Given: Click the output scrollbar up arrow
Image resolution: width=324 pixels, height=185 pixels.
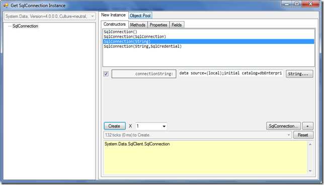Looking at the screenshot, I should tap(310, 144).
